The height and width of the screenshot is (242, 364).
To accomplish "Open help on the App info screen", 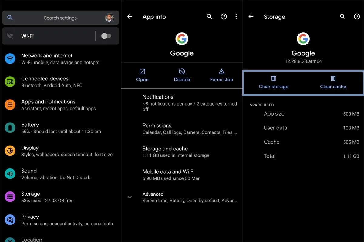I will 224,17.
